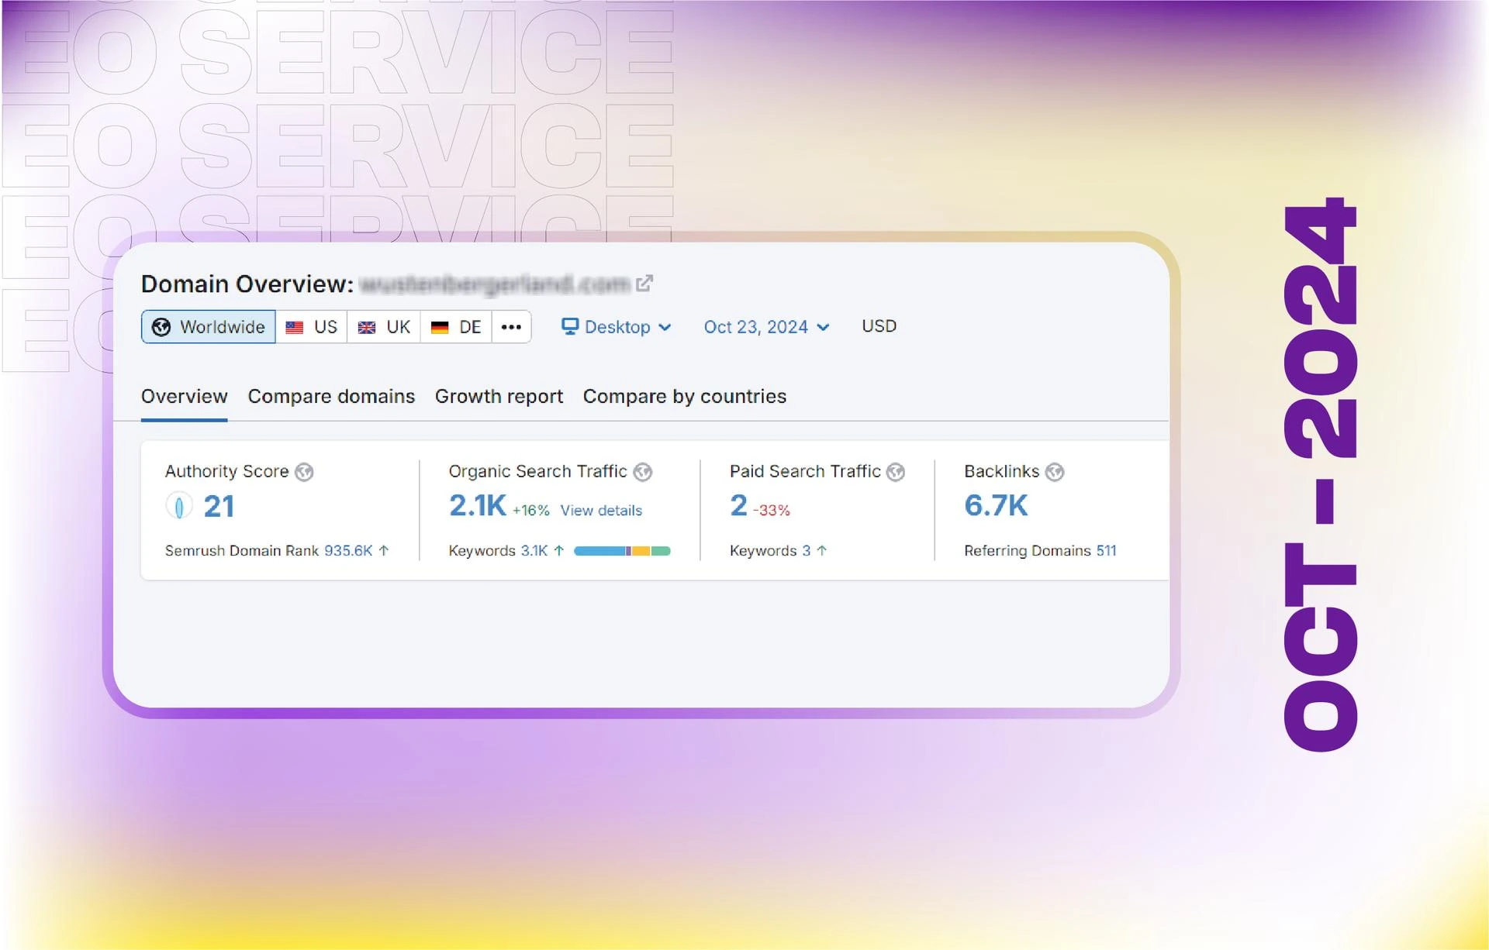Click globe icon next to Backlinks label
The image size is (1489, 950).
[x=1054, y=472]
